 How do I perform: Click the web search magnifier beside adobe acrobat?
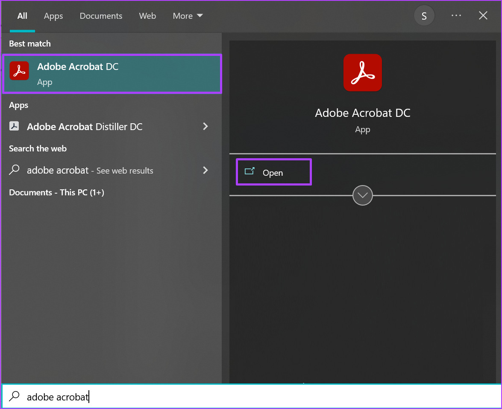coord(14,170)
